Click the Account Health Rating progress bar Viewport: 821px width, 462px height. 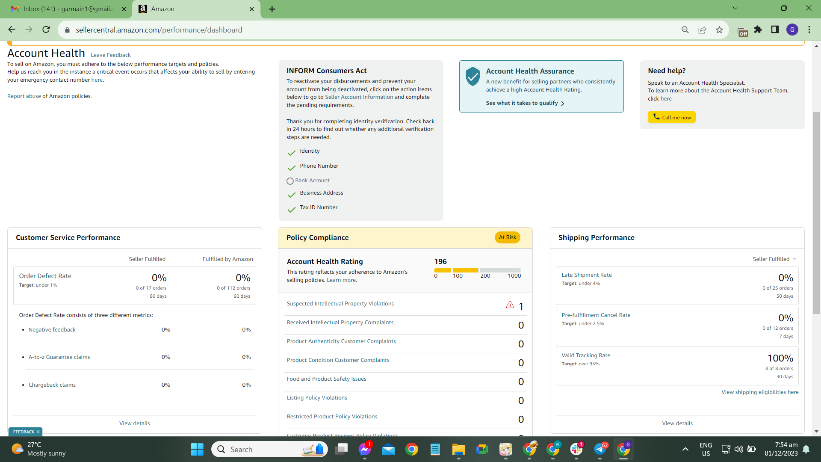coord(477,270)
